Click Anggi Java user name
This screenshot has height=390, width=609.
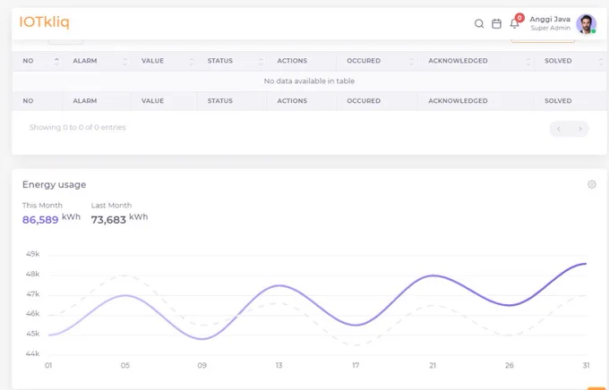pyautogui.click(x=550, y=20)
